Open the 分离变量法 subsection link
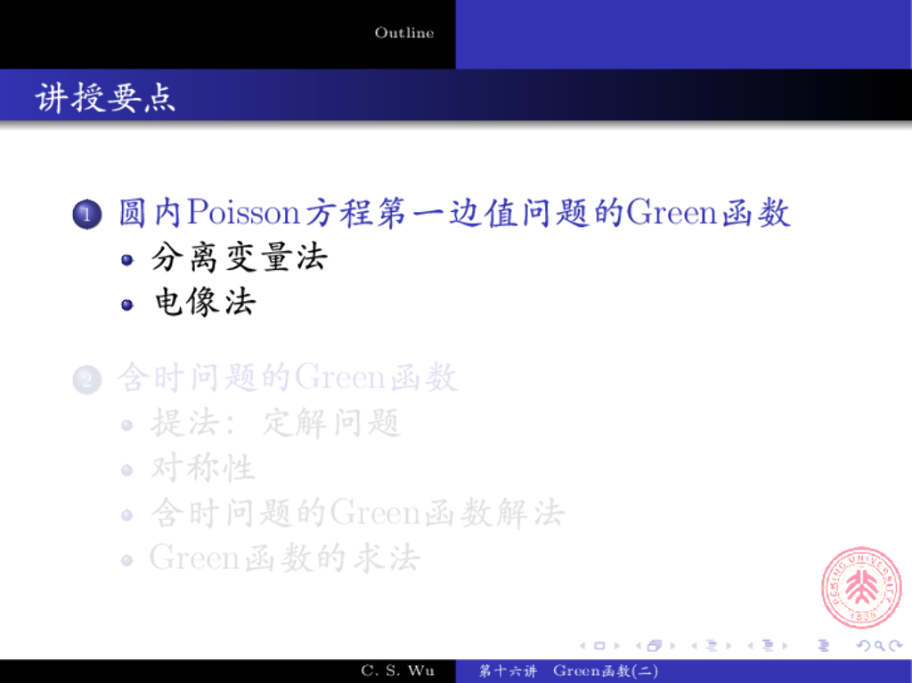Screen dimensions: 912x683 click(240, 258)
